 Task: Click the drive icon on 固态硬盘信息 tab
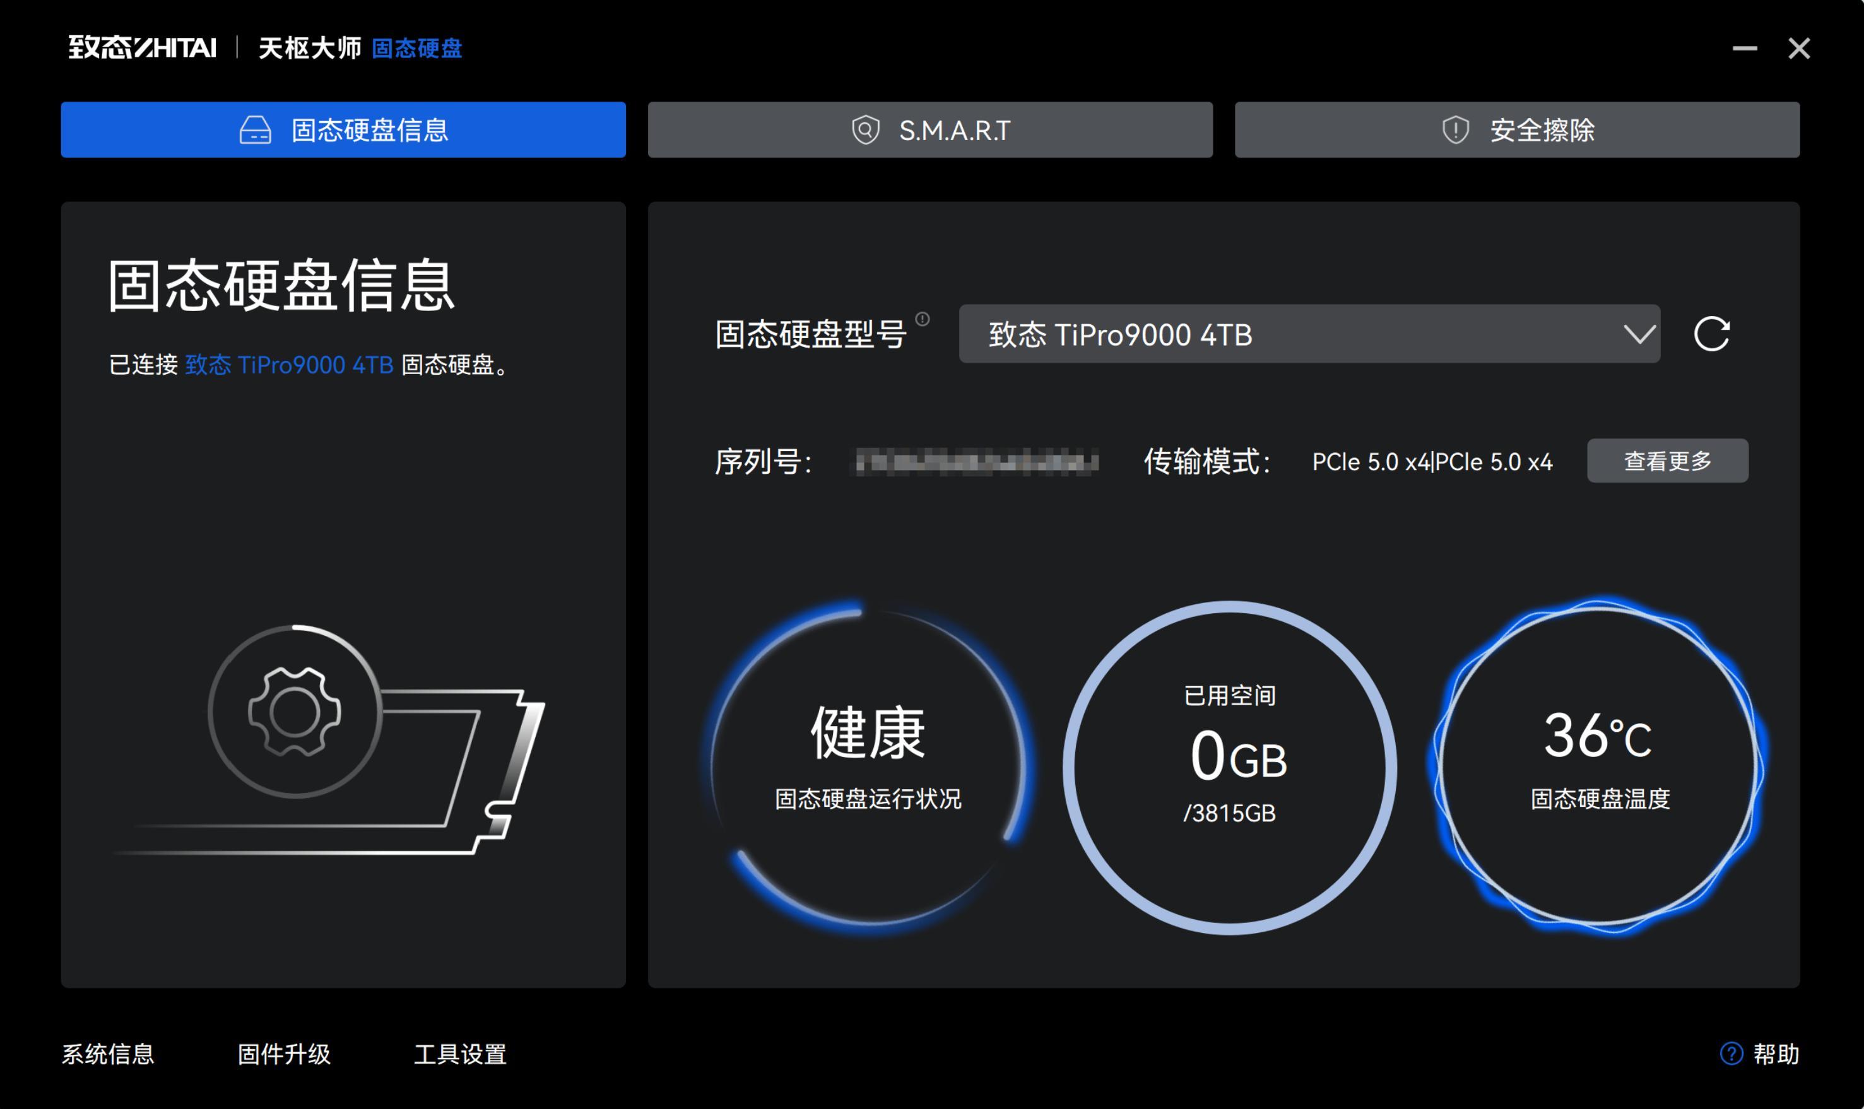click(x=256, y=130)
